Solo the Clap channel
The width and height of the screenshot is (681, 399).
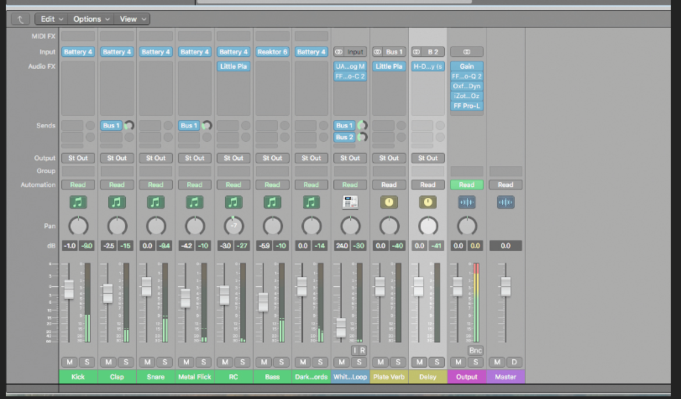[x=126, y=362]
